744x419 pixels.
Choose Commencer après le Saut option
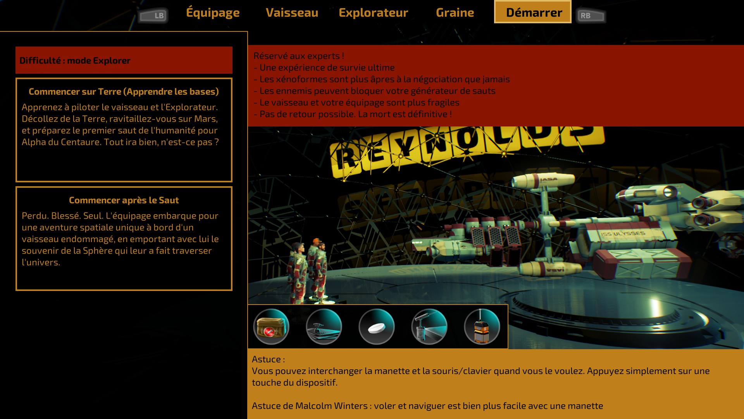(124, 239)
